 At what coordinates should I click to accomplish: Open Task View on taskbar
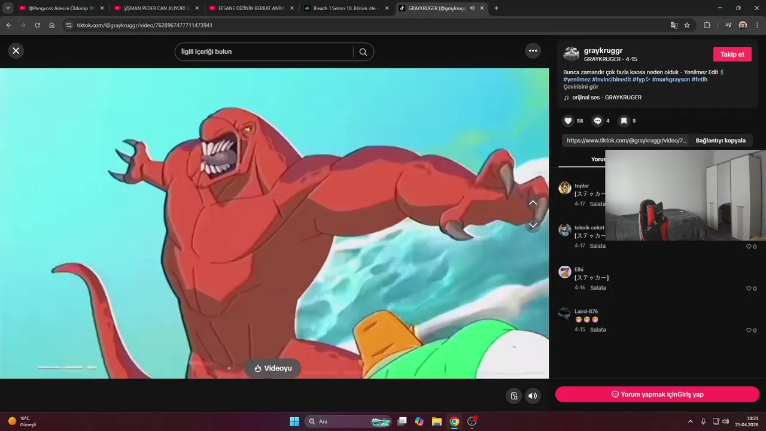402,421
